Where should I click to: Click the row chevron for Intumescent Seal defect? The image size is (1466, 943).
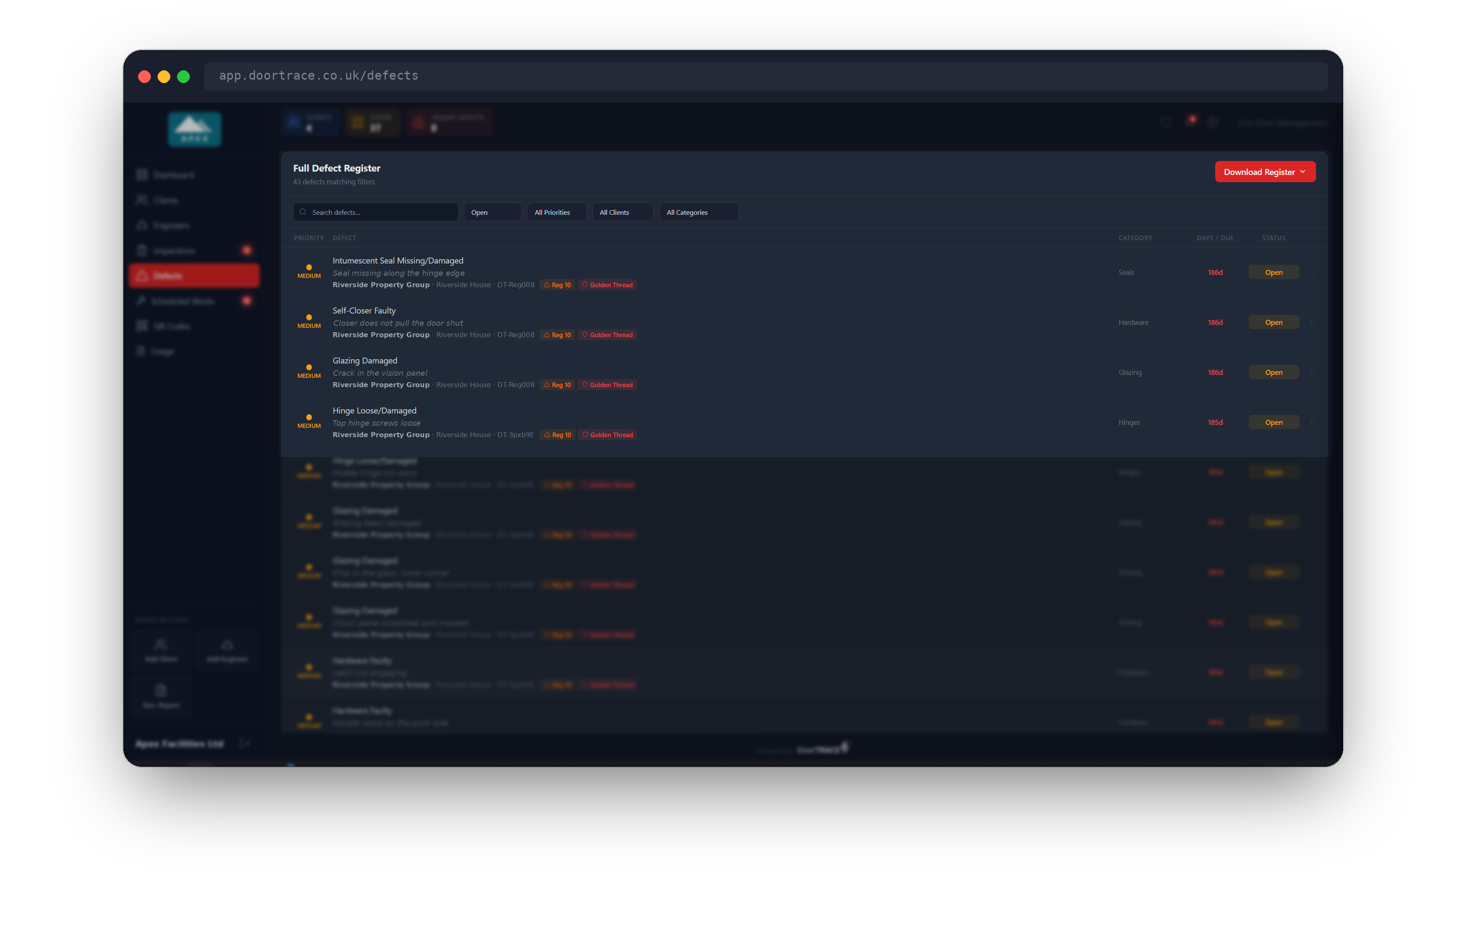pos(1312,272)
